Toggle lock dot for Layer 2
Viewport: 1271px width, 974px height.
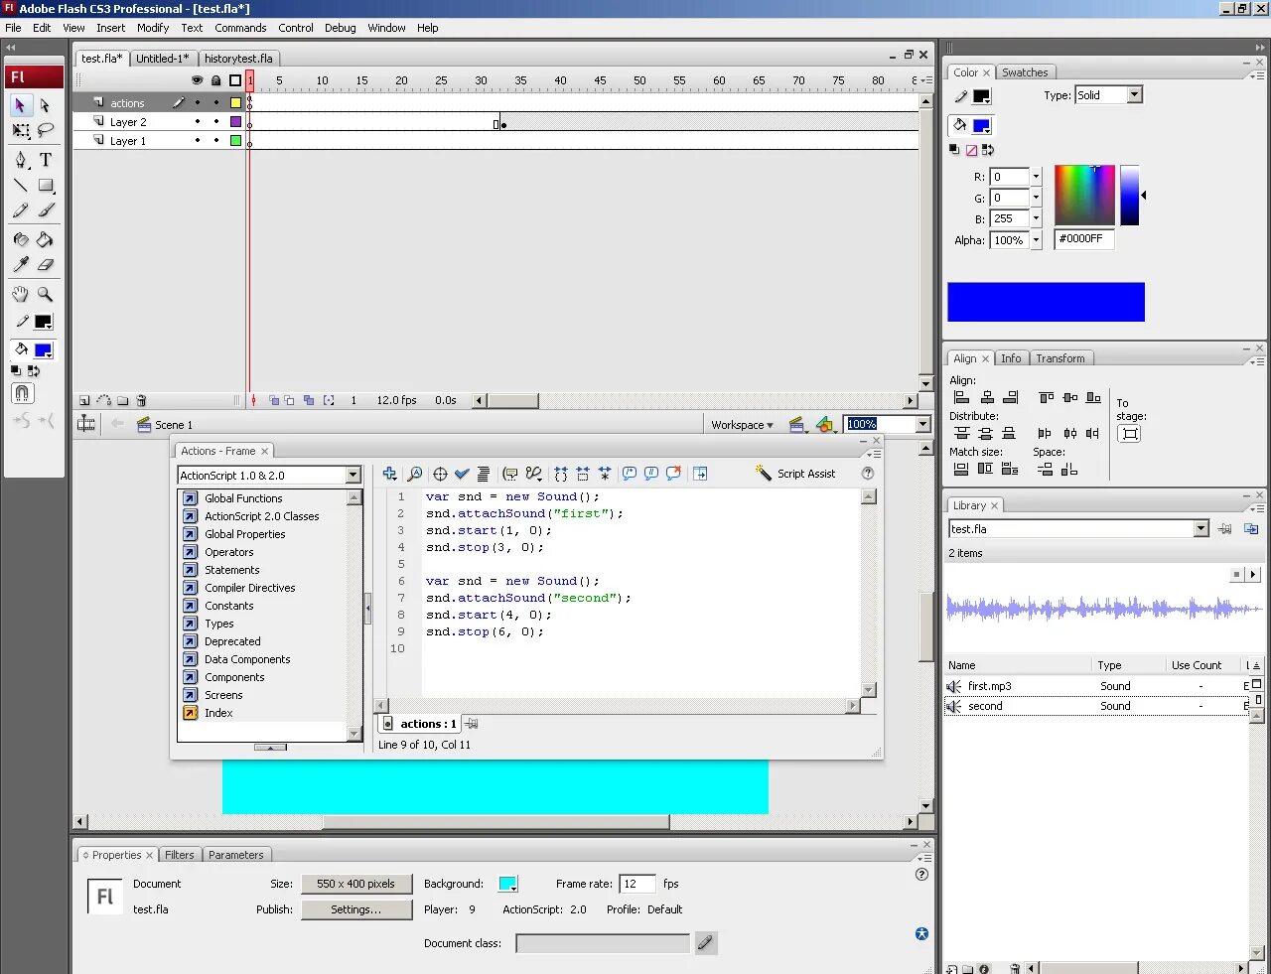tap(216, 122)
